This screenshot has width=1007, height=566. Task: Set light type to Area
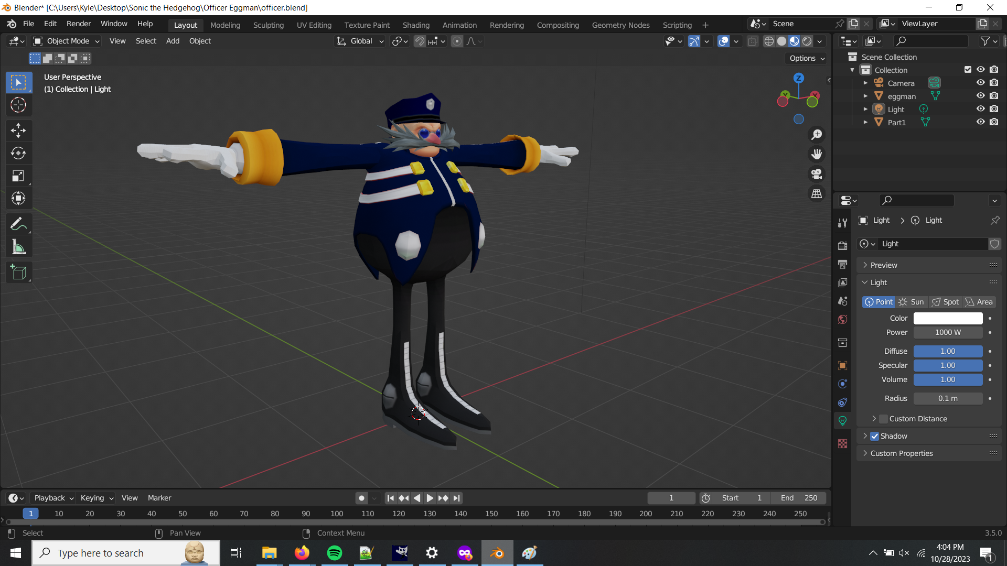coord(980,302)
